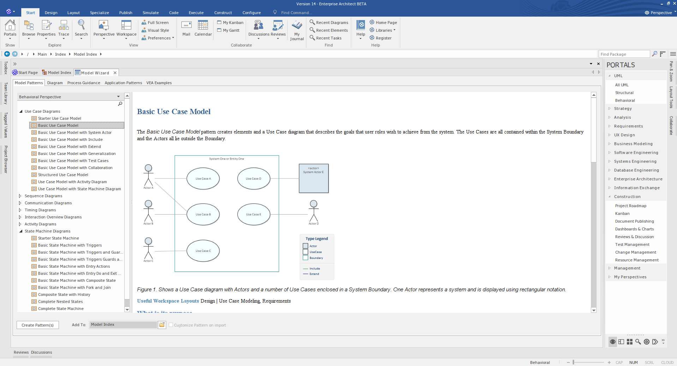
Task: Collapse the Use Case Diagrams tree node
Action: coord(21,111)
